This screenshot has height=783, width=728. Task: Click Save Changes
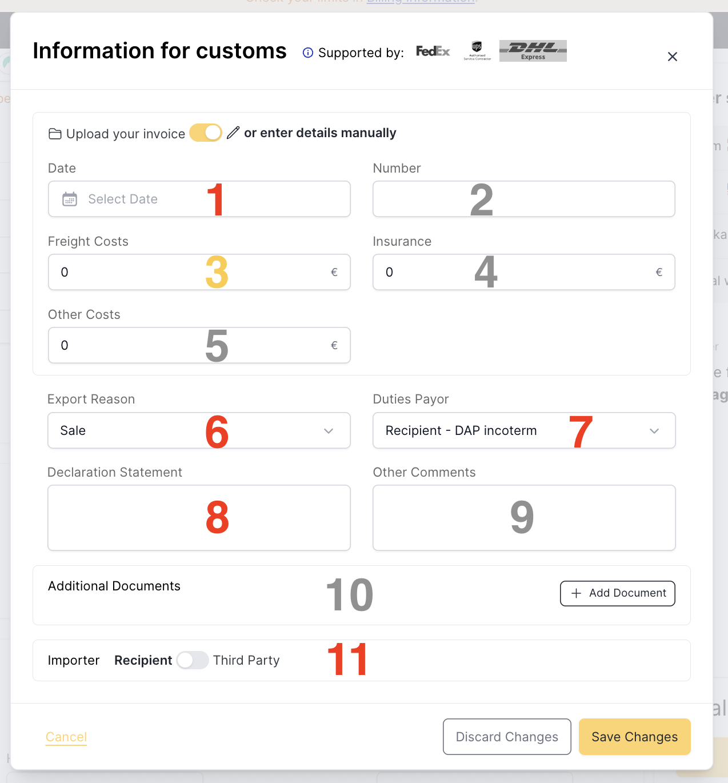634,737
